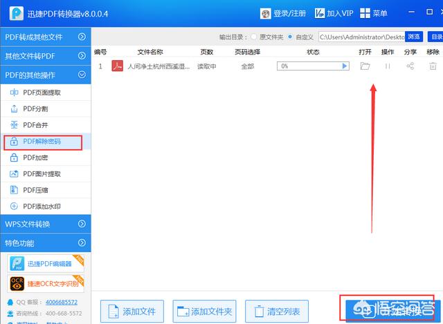This screenshot has height=324, width=443.
Task: Select PDF页面提取 in the sidebar
Action: (x=46, y=93)
